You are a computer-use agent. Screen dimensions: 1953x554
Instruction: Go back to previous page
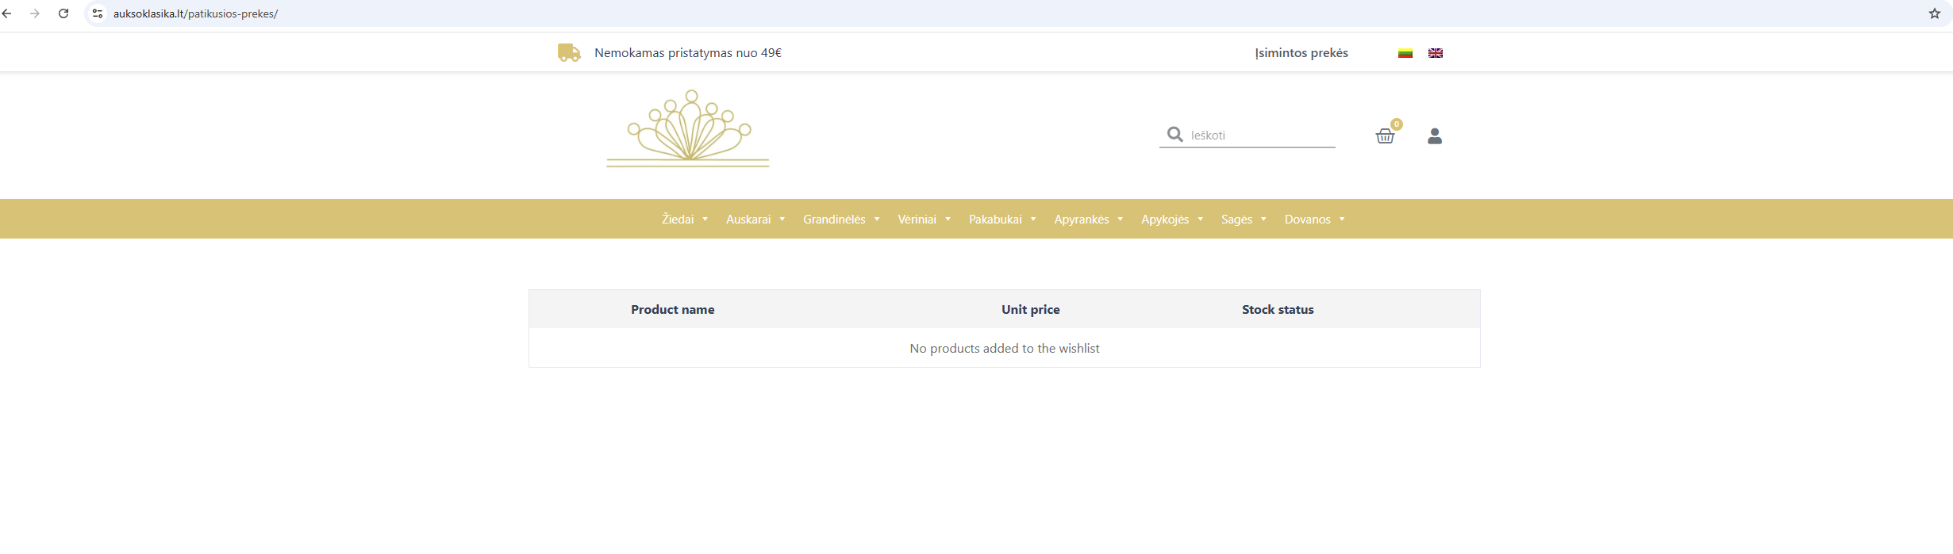[x=7, y=13]
